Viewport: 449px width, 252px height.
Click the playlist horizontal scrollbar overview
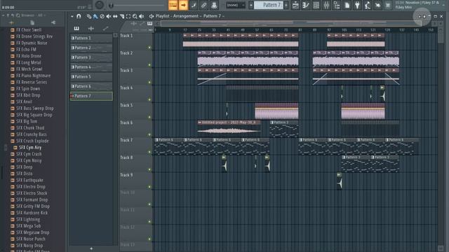[290, 23]
